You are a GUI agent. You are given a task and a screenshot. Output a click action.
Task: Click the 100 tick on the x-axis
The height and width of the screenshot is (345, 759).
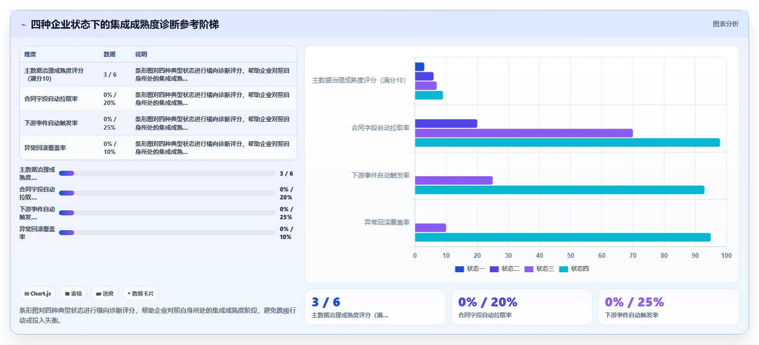[x=726, y=255]
